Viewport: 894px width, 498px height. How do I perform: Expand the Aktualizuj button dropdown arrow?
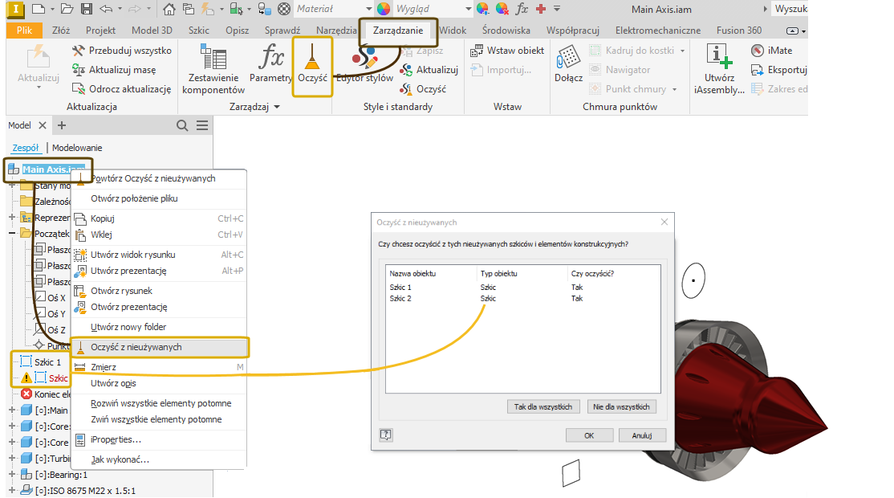click(39, 88)
